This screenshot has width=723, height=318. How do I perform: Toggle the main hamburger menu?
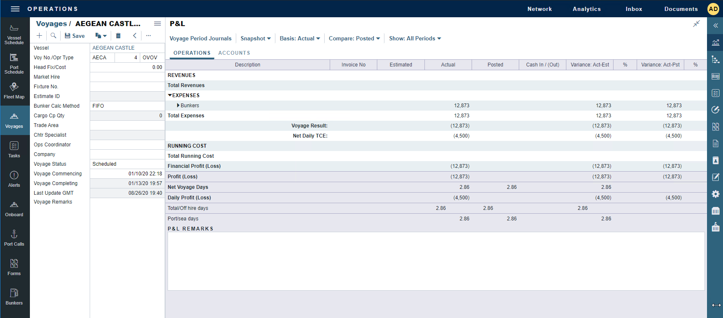tap(15, 9)
